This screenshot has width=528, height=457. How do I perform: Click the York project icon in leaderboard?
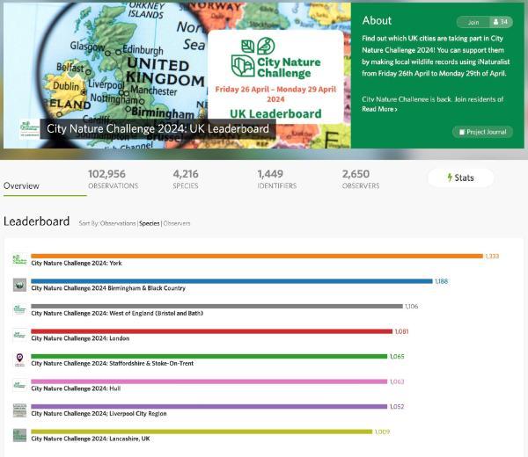[x=19, y=259]
